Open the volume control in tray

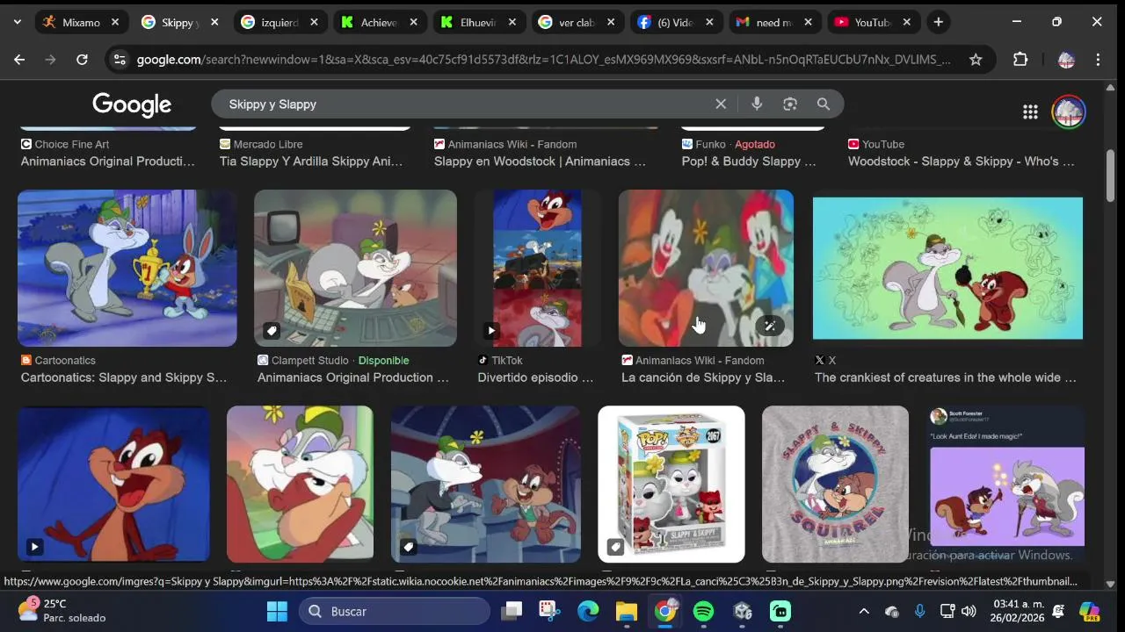[969, 611]
